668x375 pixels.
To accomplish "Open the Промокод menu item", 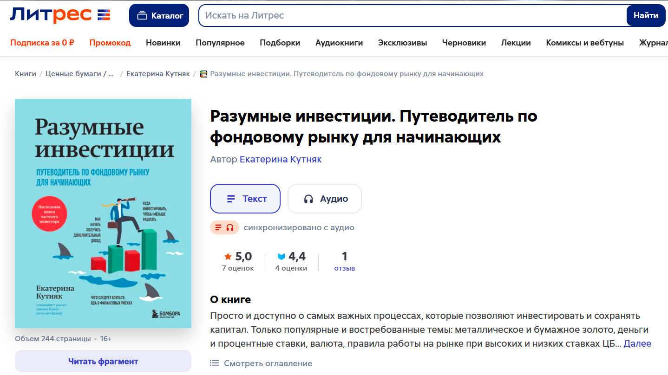I will (110, 43).
